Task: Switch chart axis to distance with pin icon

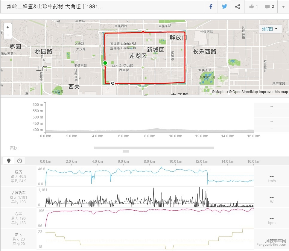Action: (9, 161)
